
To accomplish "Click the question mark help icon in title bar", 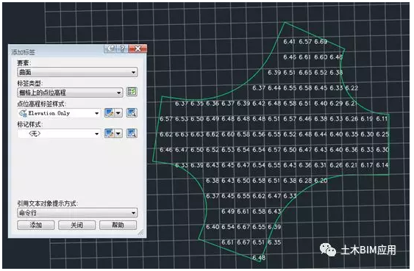I will click(x=122, y=48).
